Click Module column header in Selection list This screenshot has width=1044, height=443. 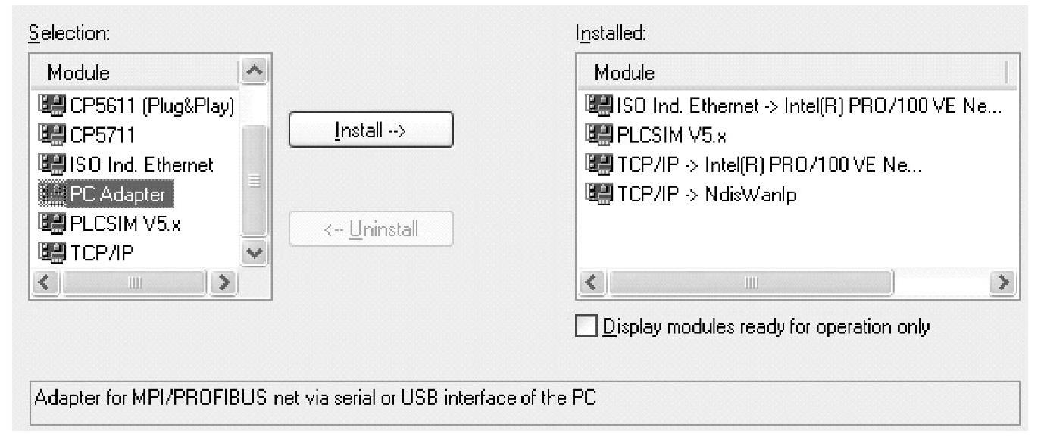pos(79,73)
